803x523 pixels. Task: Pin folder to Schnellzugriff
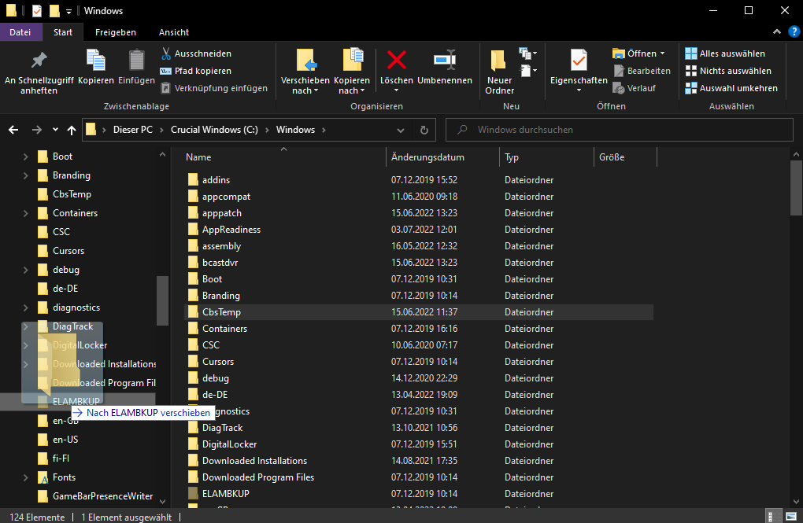pyautogui.click(x=39, y=72)
